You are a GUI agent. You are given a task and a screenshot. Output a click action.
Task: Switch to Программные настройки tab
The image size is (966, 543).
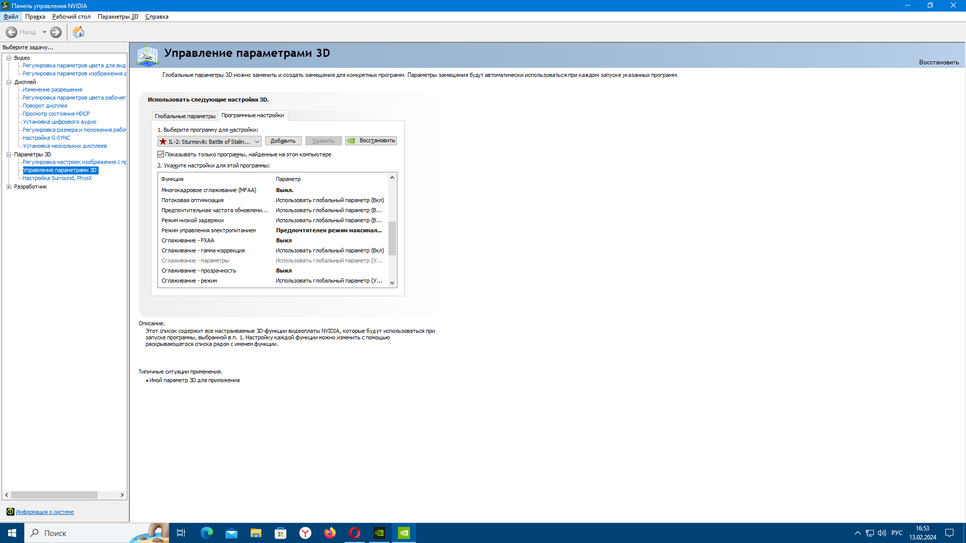pyautogui.click(x=253, y=115)
